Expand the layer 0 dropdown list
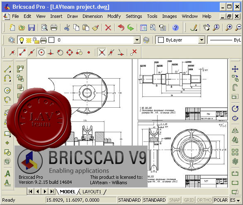The image size is (243, 205). coord(137,40)
